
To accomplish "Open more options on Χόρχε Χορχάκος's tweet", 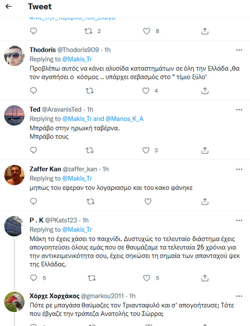I will 239,296.
